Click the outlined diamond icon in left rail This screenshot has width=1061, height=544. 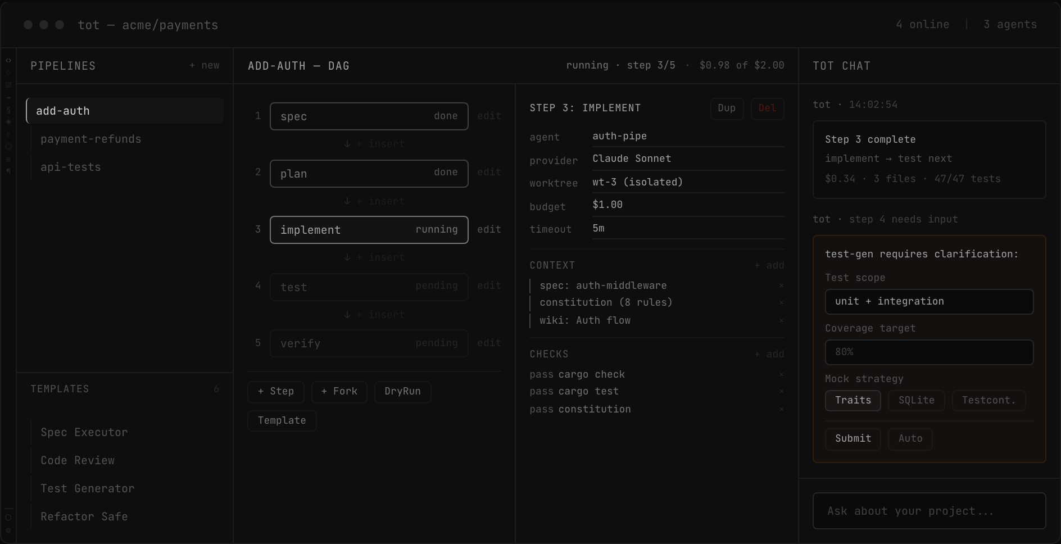pyautogui.click(x=8, y=72)
